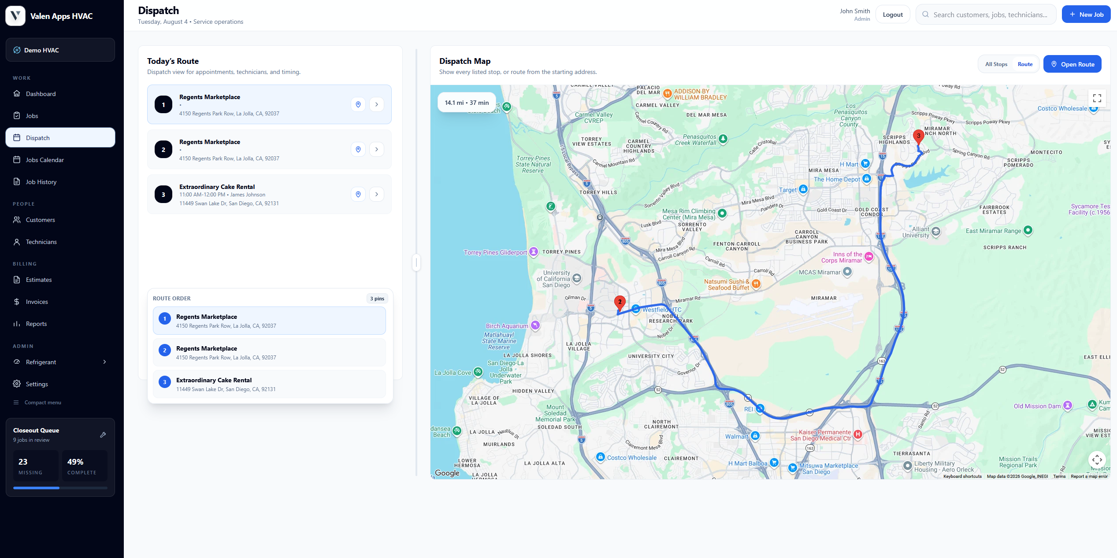Click the Google logo on map

click(x=447, y=473)
